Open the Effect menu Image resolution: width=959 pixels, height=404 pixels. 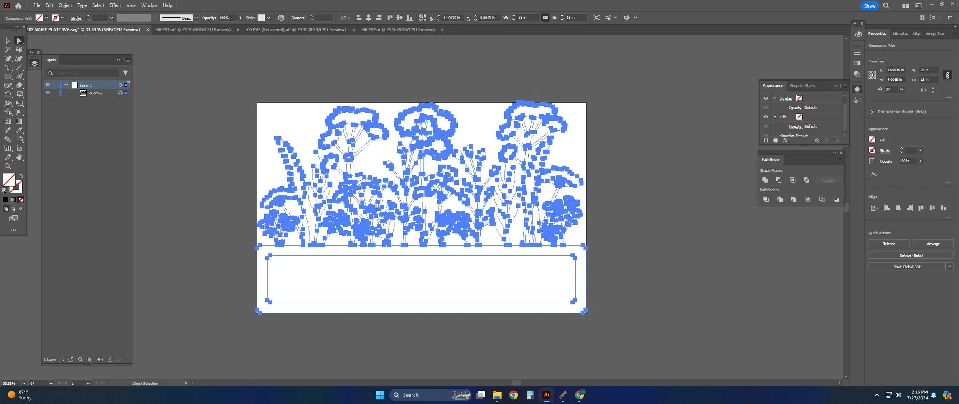click(115, 5)
